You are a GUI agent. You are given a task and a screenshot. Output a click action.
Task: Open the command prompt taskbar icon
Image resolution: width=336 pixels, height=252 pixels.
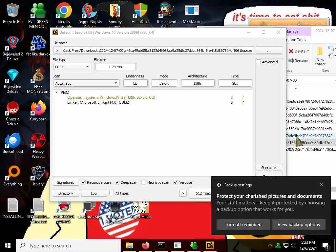point(161,245)
